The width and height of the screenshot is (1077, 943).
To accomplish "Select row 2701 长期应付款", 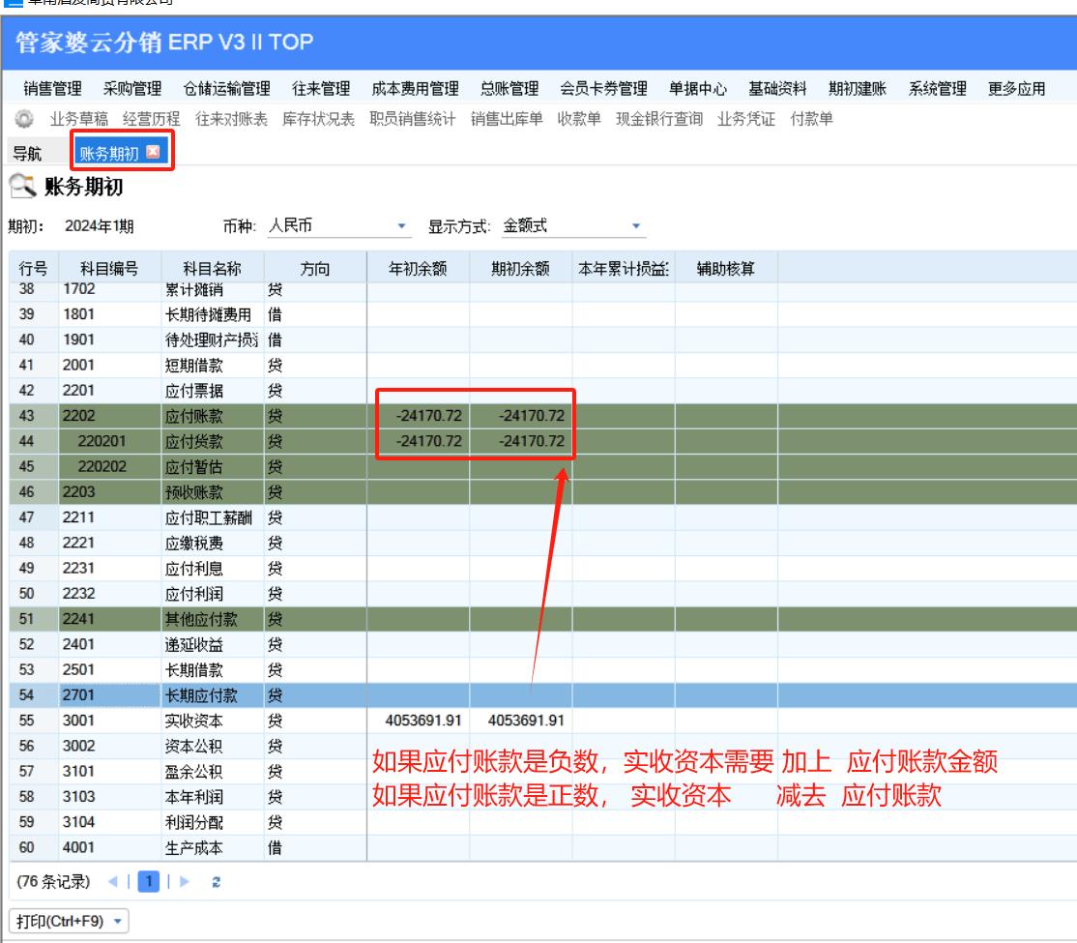I will (x=542, y=694).
